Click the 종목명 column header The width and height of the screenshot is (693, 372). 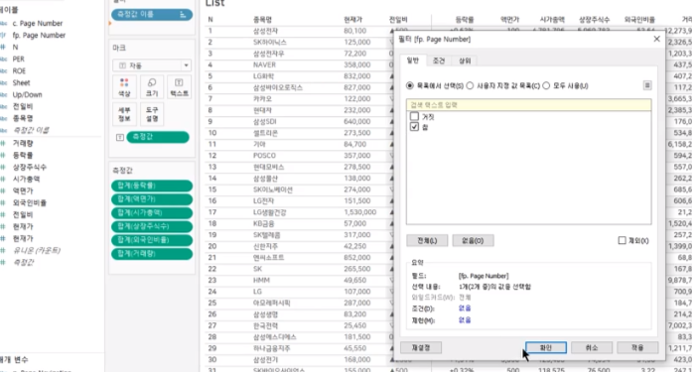pos(262,20)
